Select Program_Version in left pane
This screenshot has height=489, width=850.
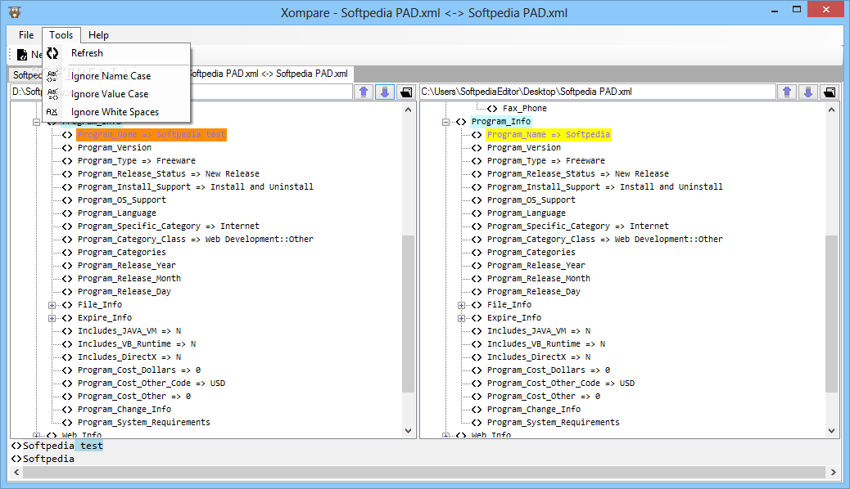point(115,148)
